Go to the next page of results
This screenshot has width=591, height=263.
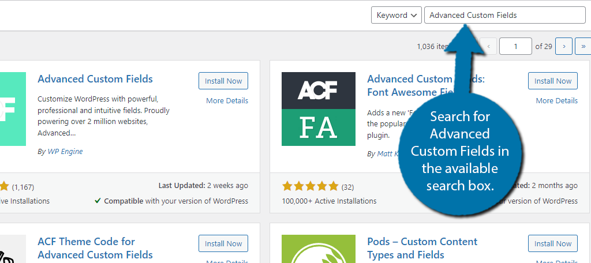(x=564, y=46)
